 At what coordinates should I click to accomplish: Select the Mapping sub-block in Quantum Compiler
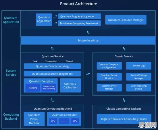(x=33, y=88)
